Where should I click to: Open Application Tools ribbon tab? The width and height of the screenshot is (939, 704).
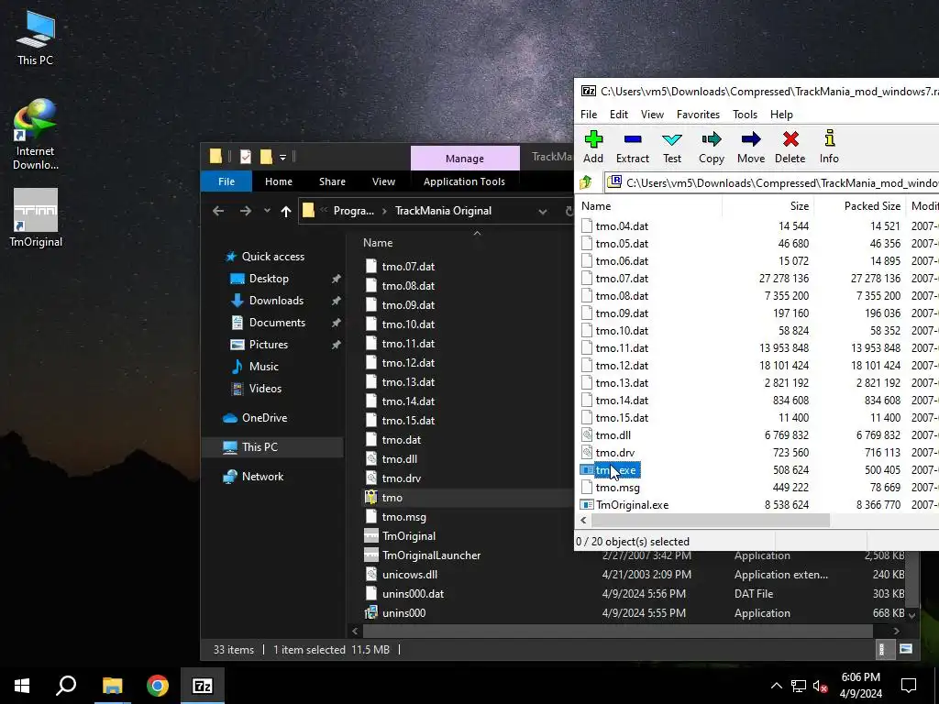click(x=464, y=181)
